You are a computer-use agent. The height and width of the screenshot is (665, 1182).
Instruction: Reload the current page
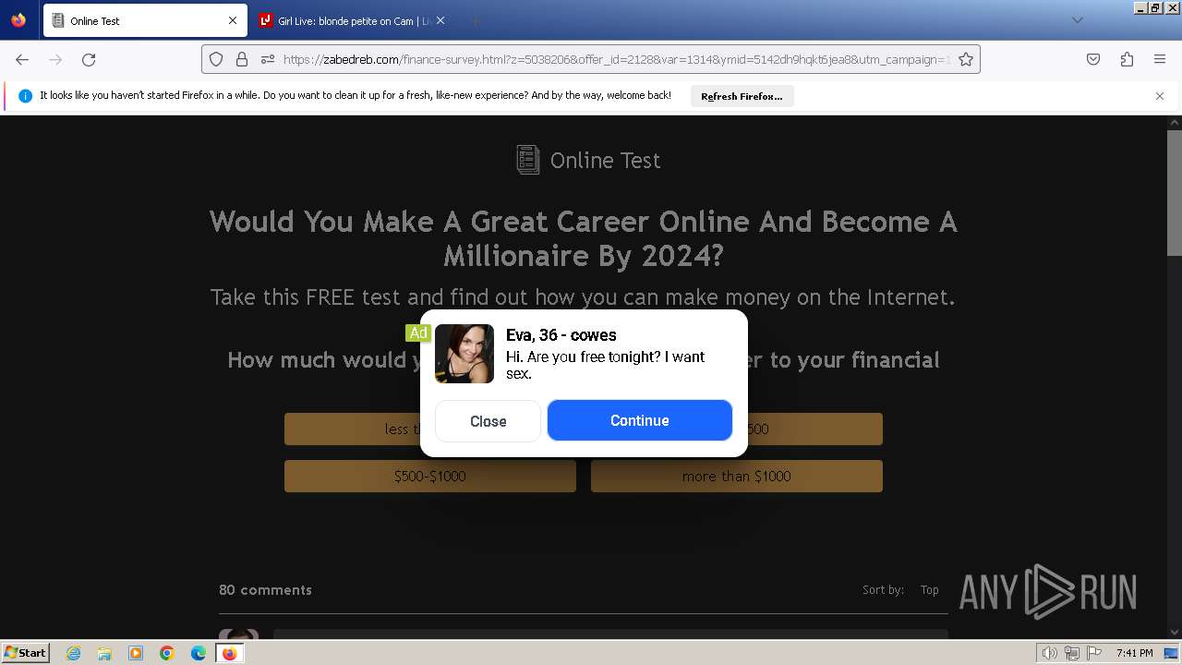(x=89, y=59)
